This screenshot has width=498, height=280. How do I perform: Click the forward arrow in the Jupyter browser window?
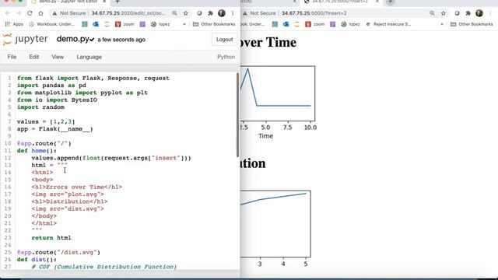(19, 13)
